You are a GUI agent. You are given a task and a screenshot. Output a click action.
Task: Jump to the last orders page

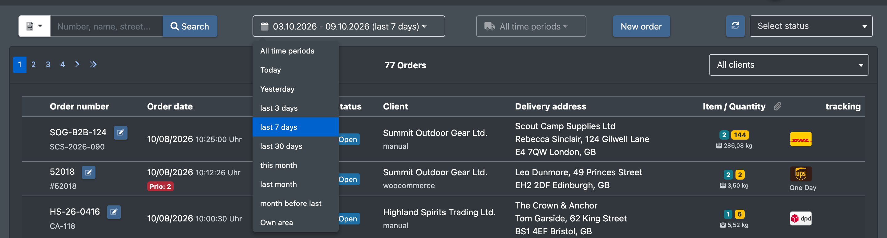coord(93,64)
